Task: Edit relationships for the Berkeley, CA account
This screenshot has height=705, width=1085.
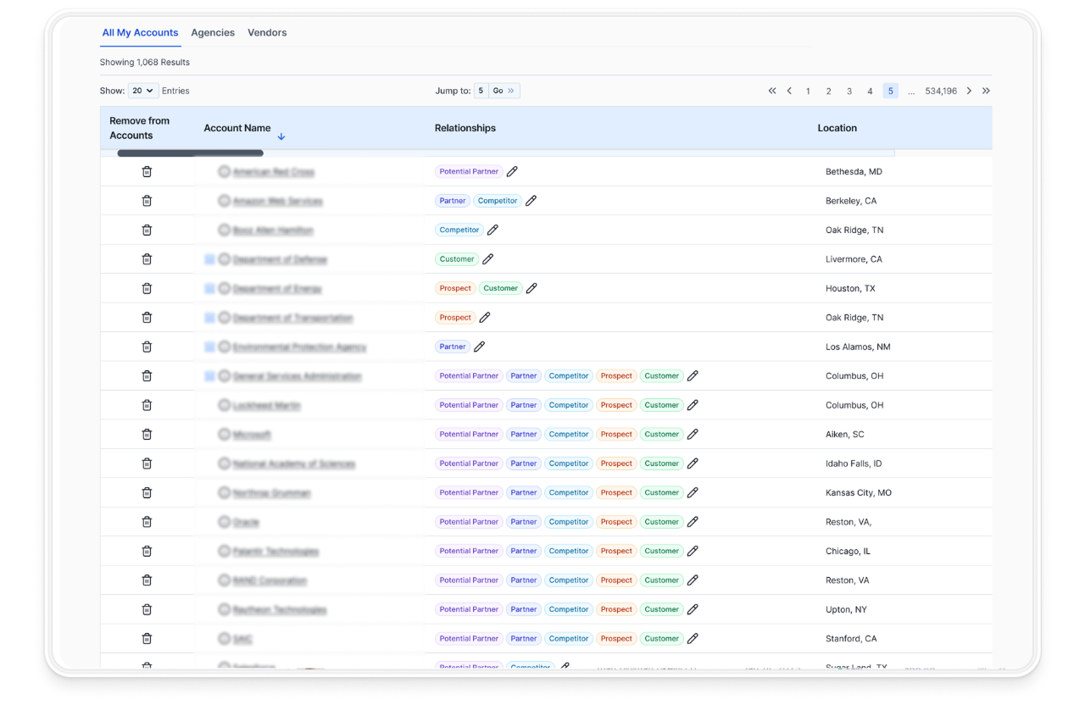Action: (x=531, y=201)
